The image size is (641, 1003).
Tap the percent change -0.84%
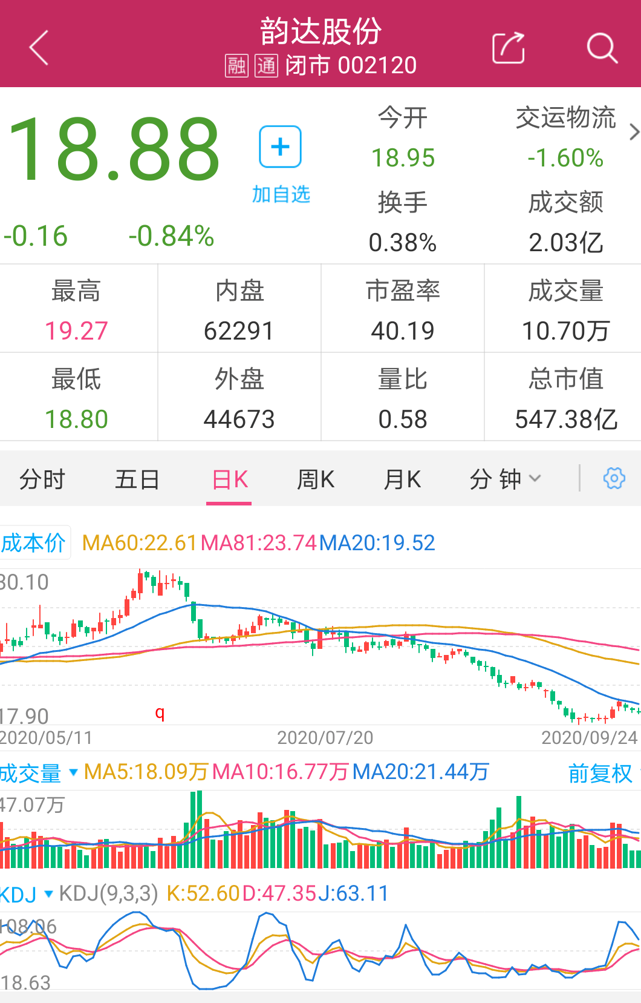[171, 235]
